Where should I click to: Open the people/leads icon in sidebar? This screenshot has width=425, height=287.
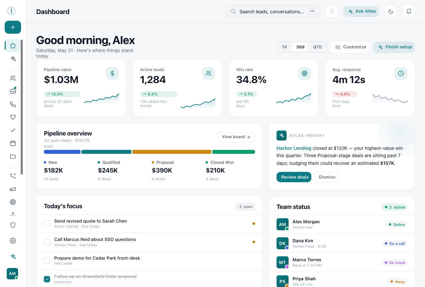13,78
